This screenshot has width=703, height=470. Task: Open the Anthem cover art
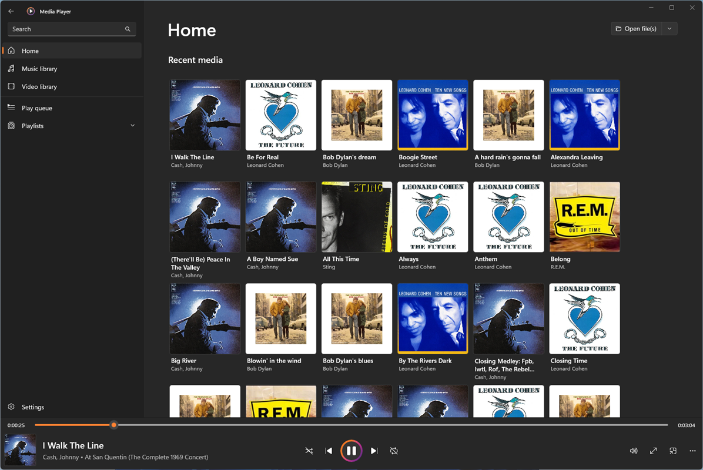[x=508, y=217]
